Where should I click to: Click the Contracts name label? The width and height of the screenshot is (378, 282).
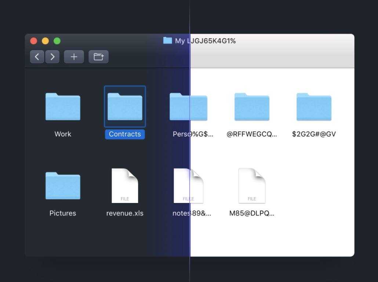125,134
